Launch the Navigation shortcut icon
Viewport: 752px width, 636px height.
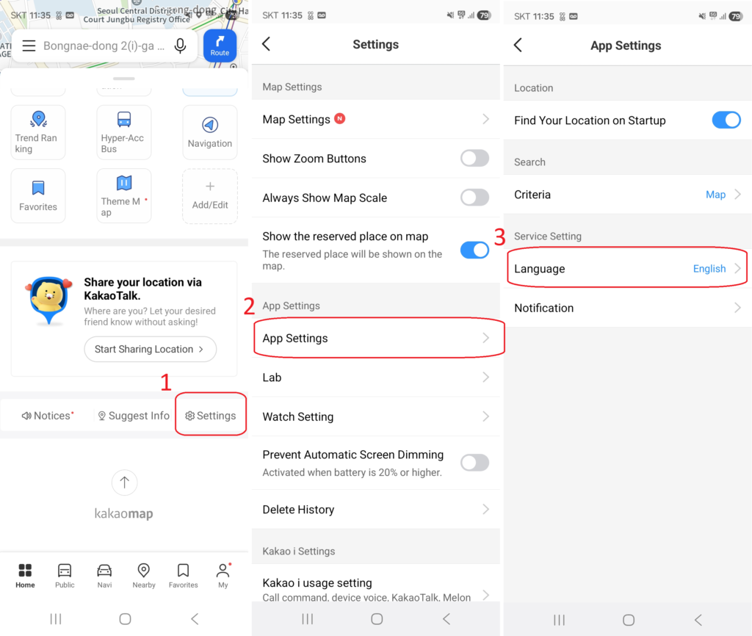(x=210, y=132)
